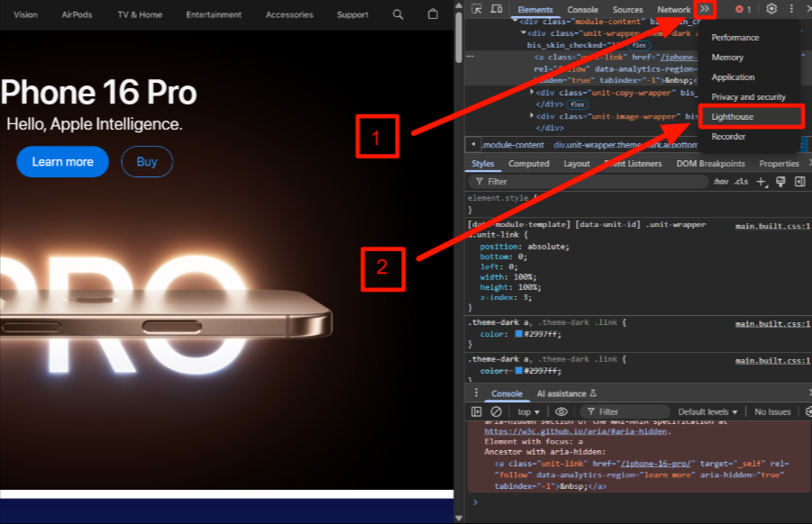Select Memory from the overflow menu
The width and height of the screenshot is (812, 524).
pyautogui.click(x=727, y=58)
